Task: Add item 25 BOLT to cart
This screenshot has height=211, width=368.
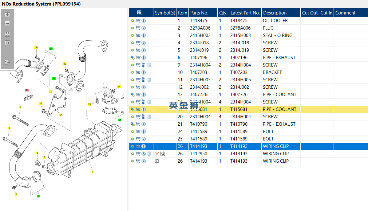Action: (138, 139)
